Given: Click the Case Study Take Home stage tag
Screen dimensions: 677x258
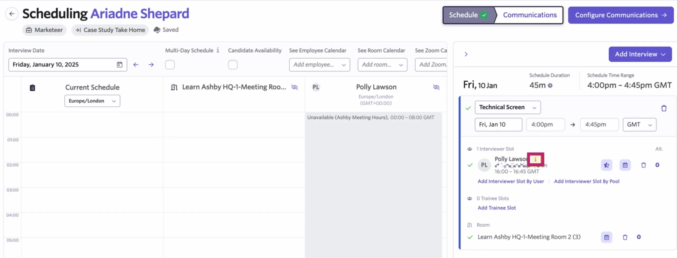Looking at the screenshot, I should click(x=110, y=30).
